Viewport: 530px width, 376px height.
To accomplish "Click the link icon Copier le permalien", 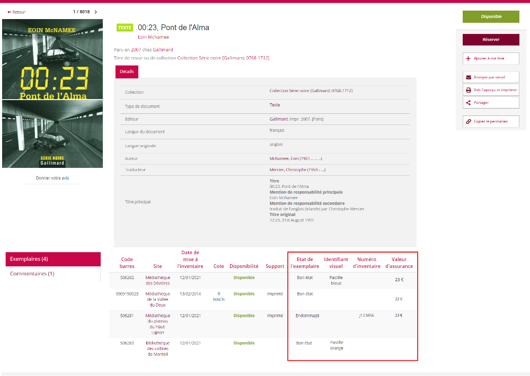I will [x=468, y=121].
